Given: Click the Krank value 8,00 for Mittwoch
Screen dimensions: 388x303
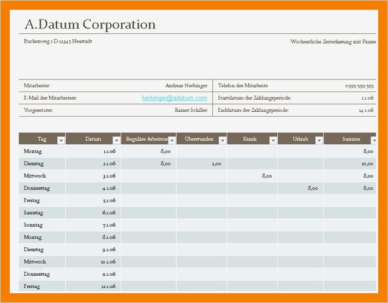Looking at the screenshot, I should 252,175.
